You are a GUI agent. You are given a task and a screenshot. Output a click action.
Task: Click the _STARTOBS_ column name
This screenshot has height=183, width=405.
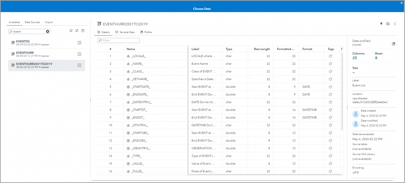point(140,133)
